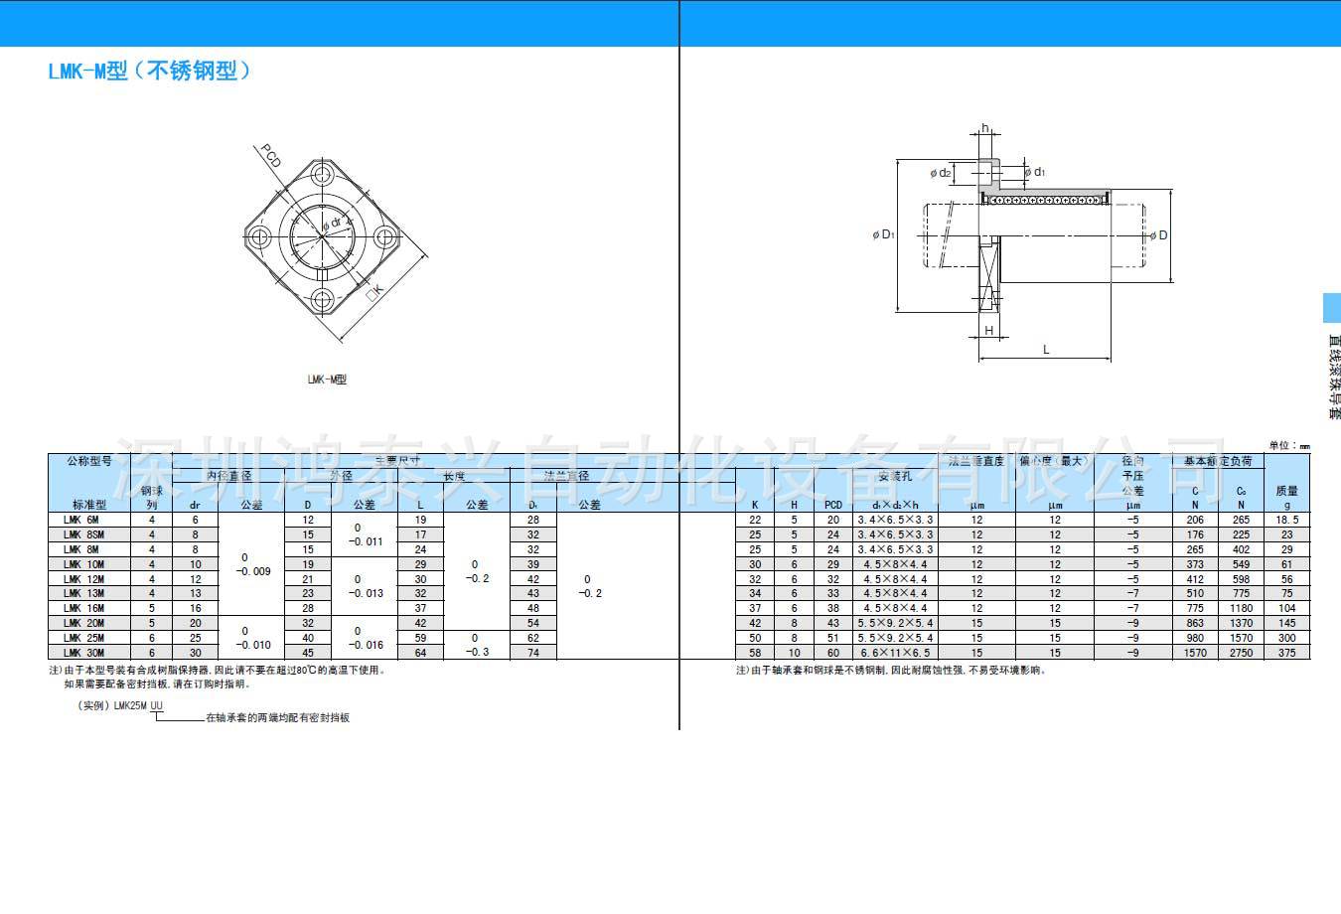
Task: Click tolerance cell 0 / −0.009
Action: coord(252,564)
